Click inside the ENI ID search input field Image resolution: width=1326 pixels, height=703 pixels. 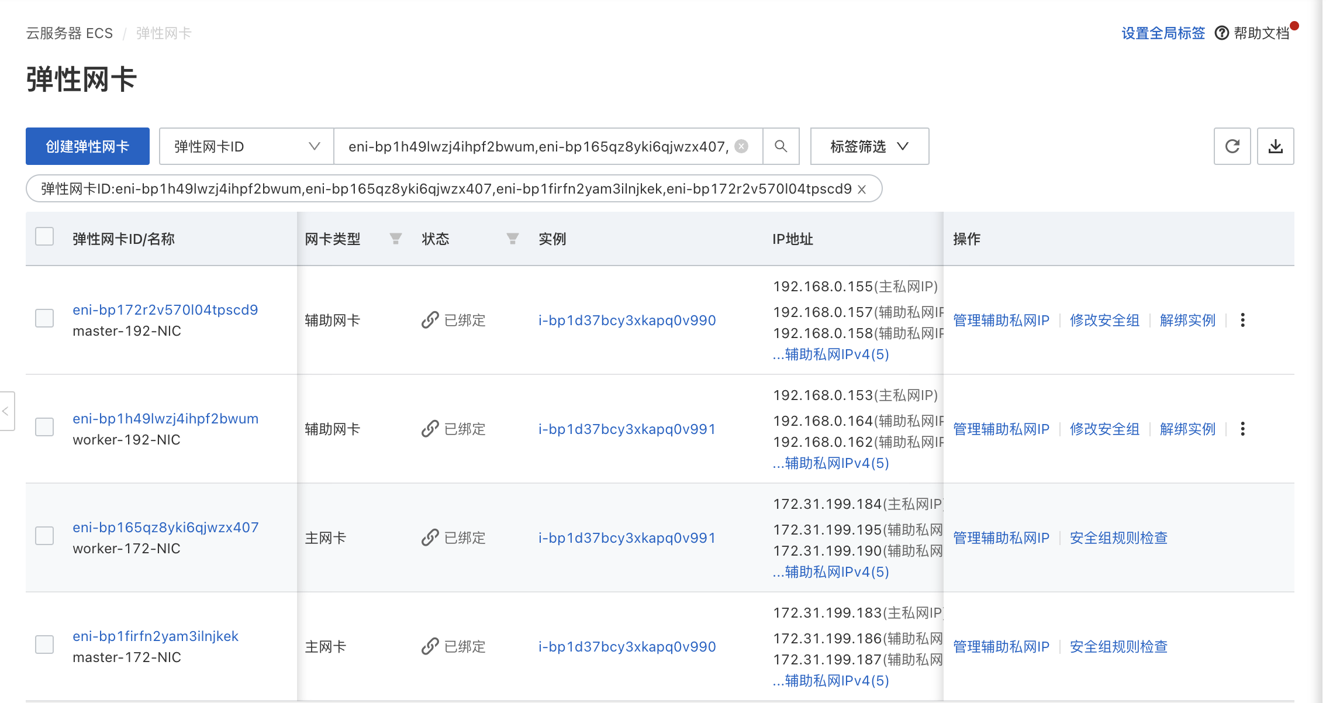click(x=526, y=146)
